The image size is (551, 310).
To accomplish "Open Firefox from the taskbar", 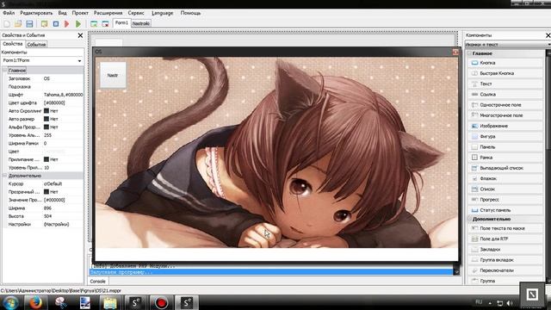I will point(35,302).
